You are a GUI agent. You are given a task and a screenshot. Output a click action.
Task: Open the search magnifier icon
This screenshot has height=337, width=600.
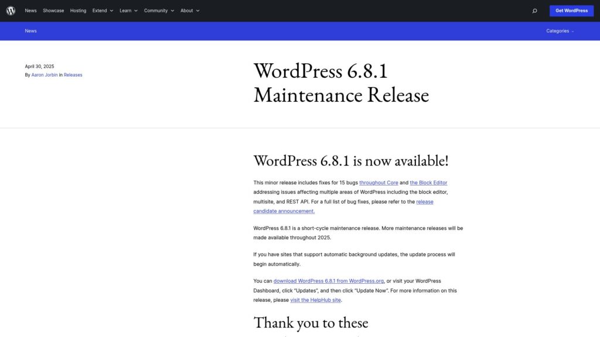point(534,11)
